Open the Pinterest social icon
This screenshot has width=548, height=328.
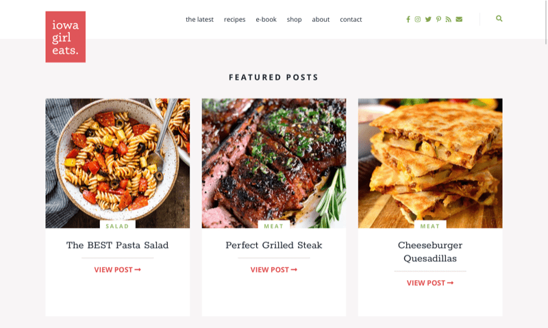click(438, 19)
